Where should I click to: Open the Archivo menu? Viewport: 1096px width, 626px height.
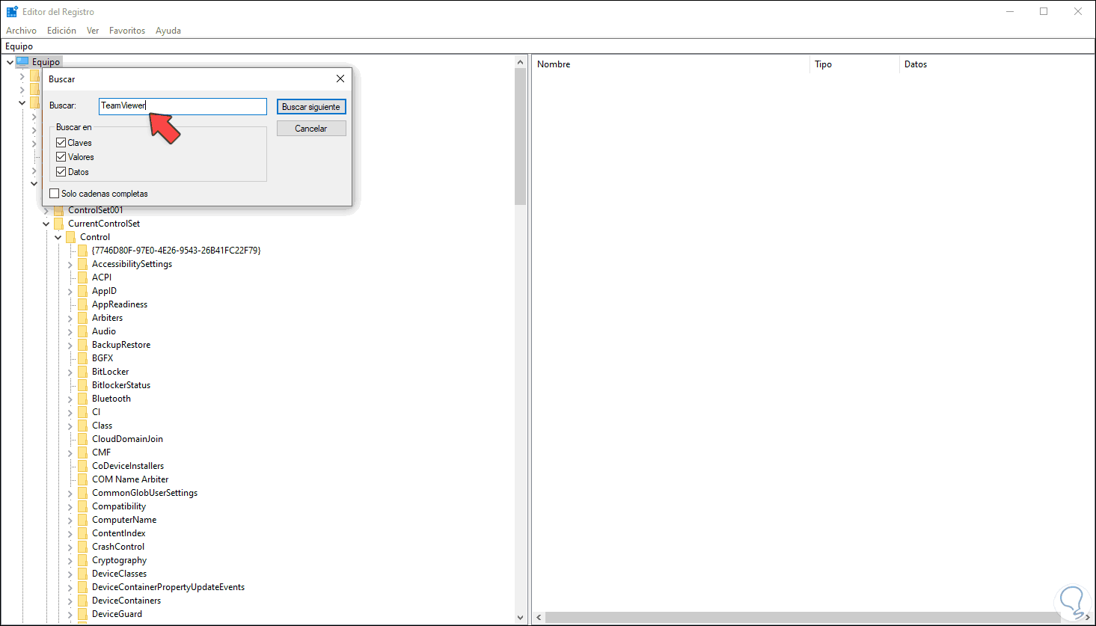pyautogui.click(x=21, y=31)
